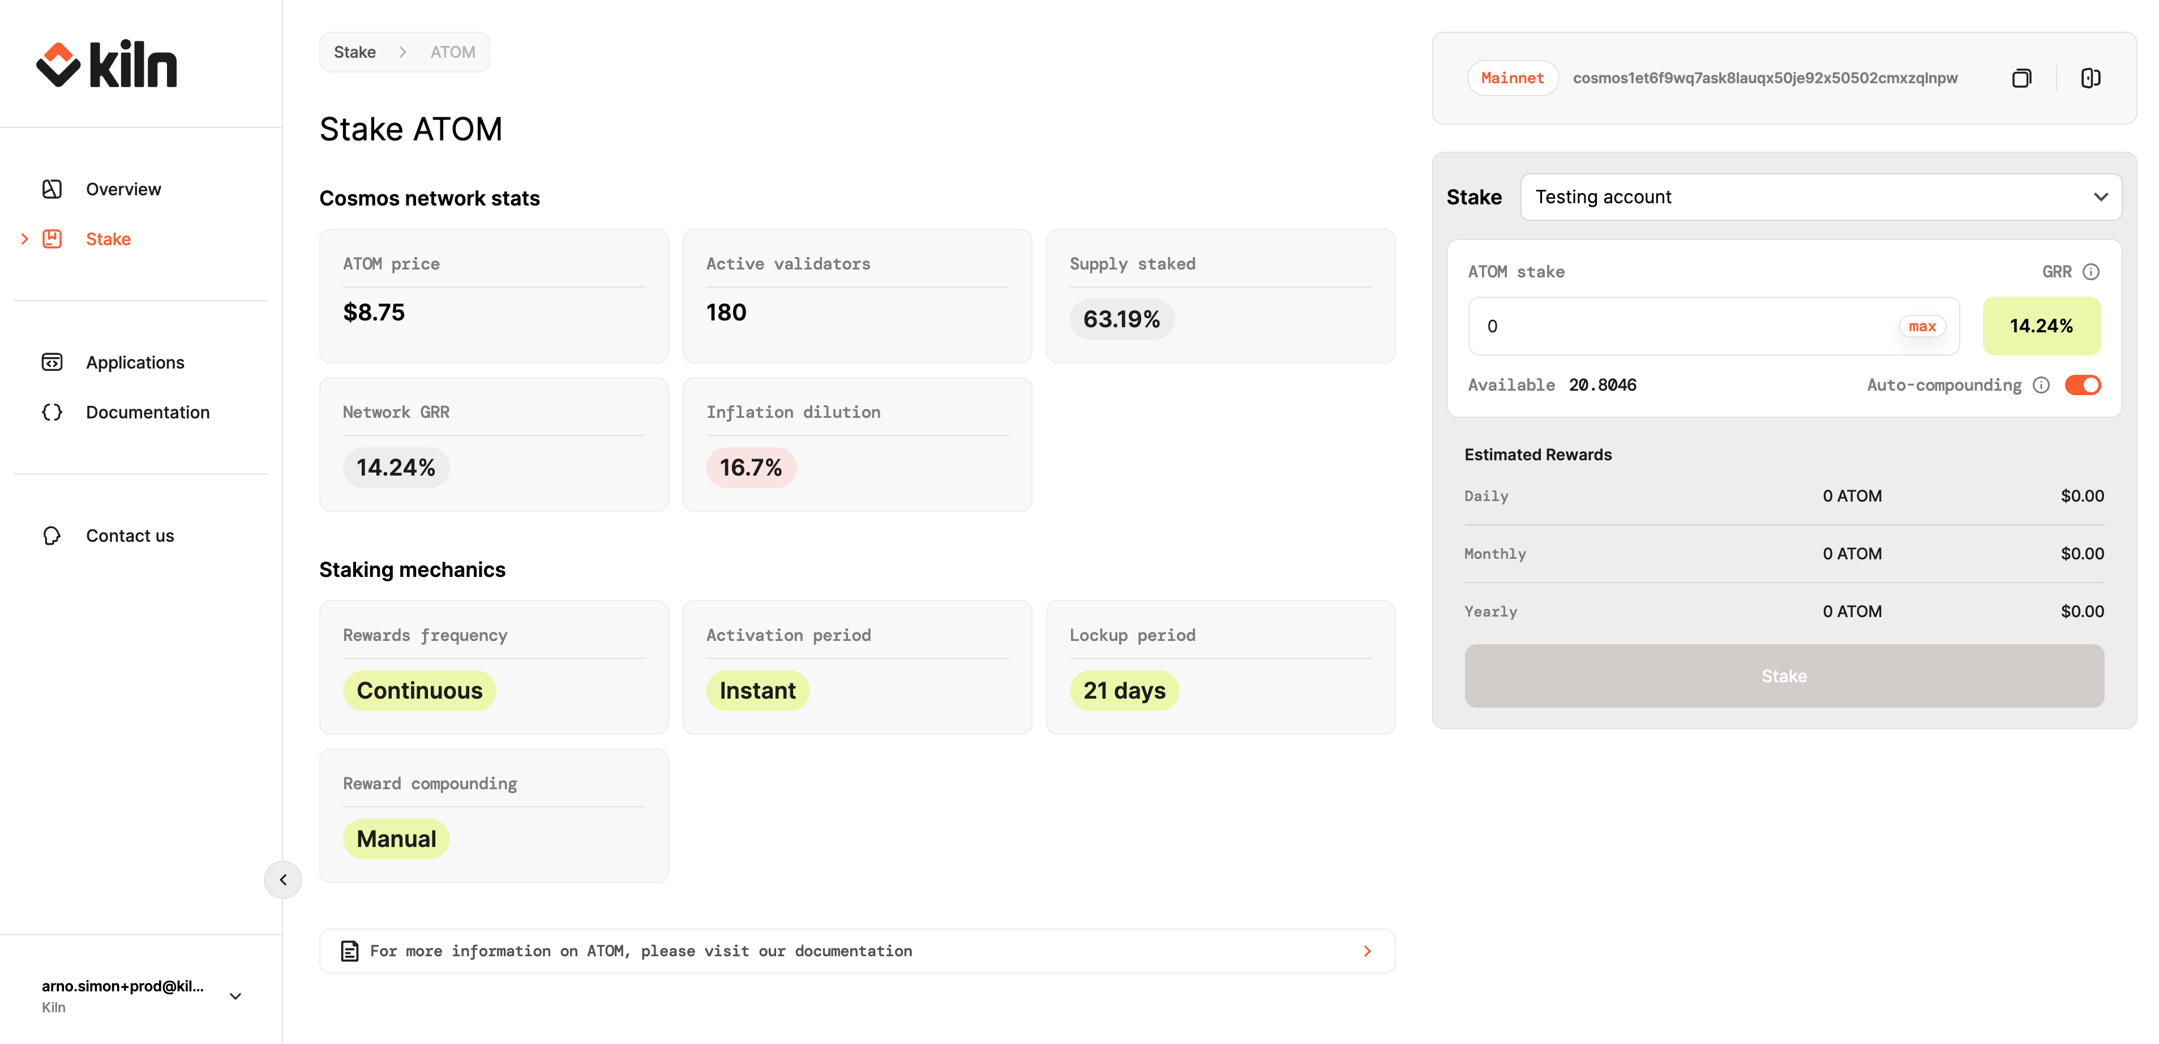The height and width of the screenshot is (1044, 2159).
Task: Click the Kiln logo
Action: tap(106, 65)
